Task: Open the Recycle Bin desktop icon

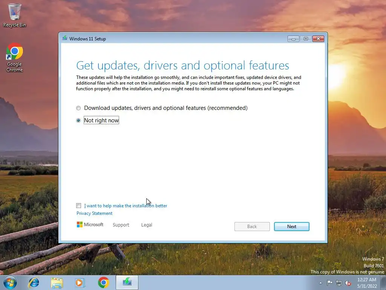Action: click(15, 15)
